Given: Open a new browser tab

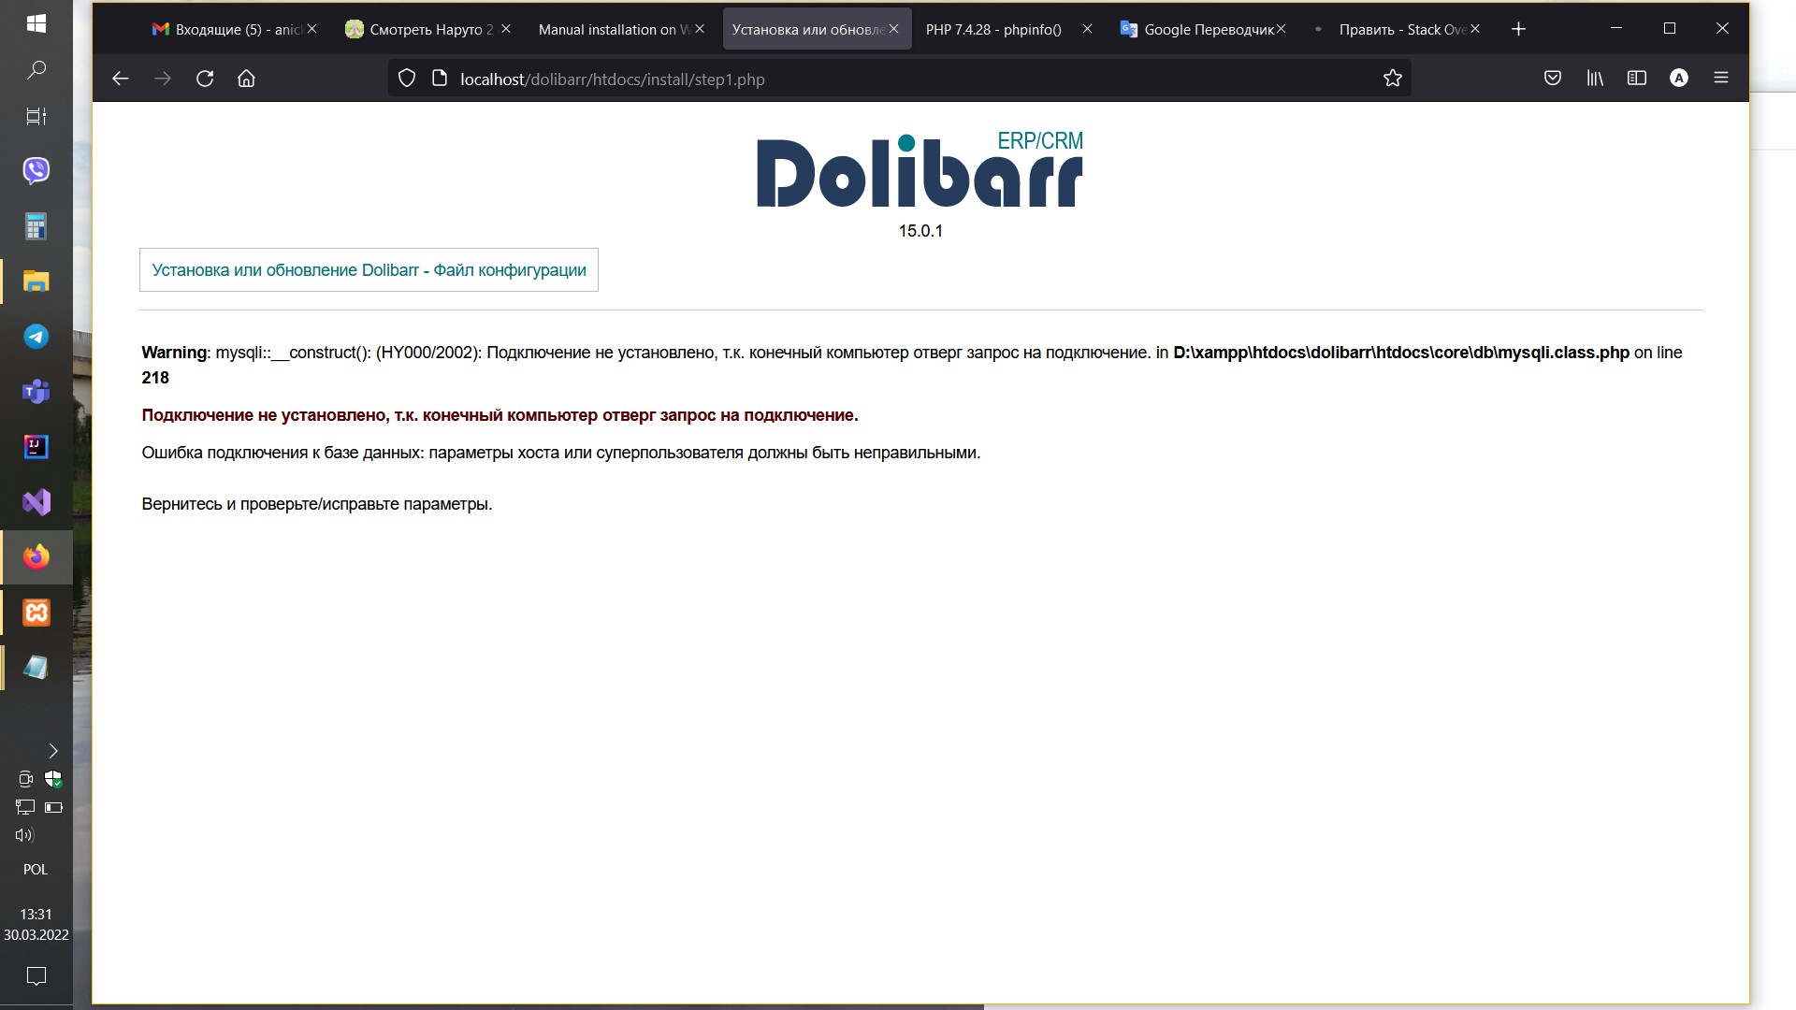Looking at the screenshot, I should click(1518, 29).
